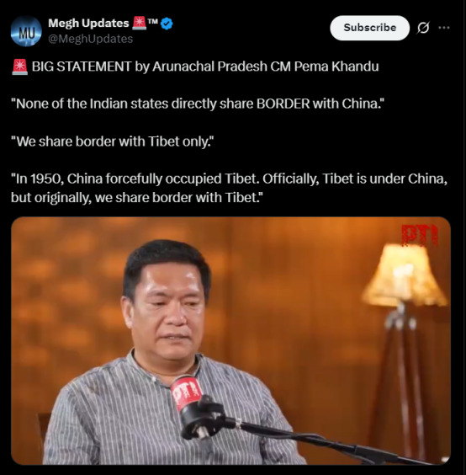The image size is (466, 475).
Task: Click the TM symbol after the account name
Action: coord(153,21)
